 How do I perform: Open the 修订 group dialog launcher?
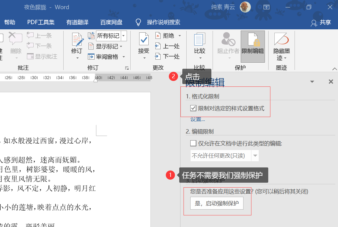[x=127, y=68]
